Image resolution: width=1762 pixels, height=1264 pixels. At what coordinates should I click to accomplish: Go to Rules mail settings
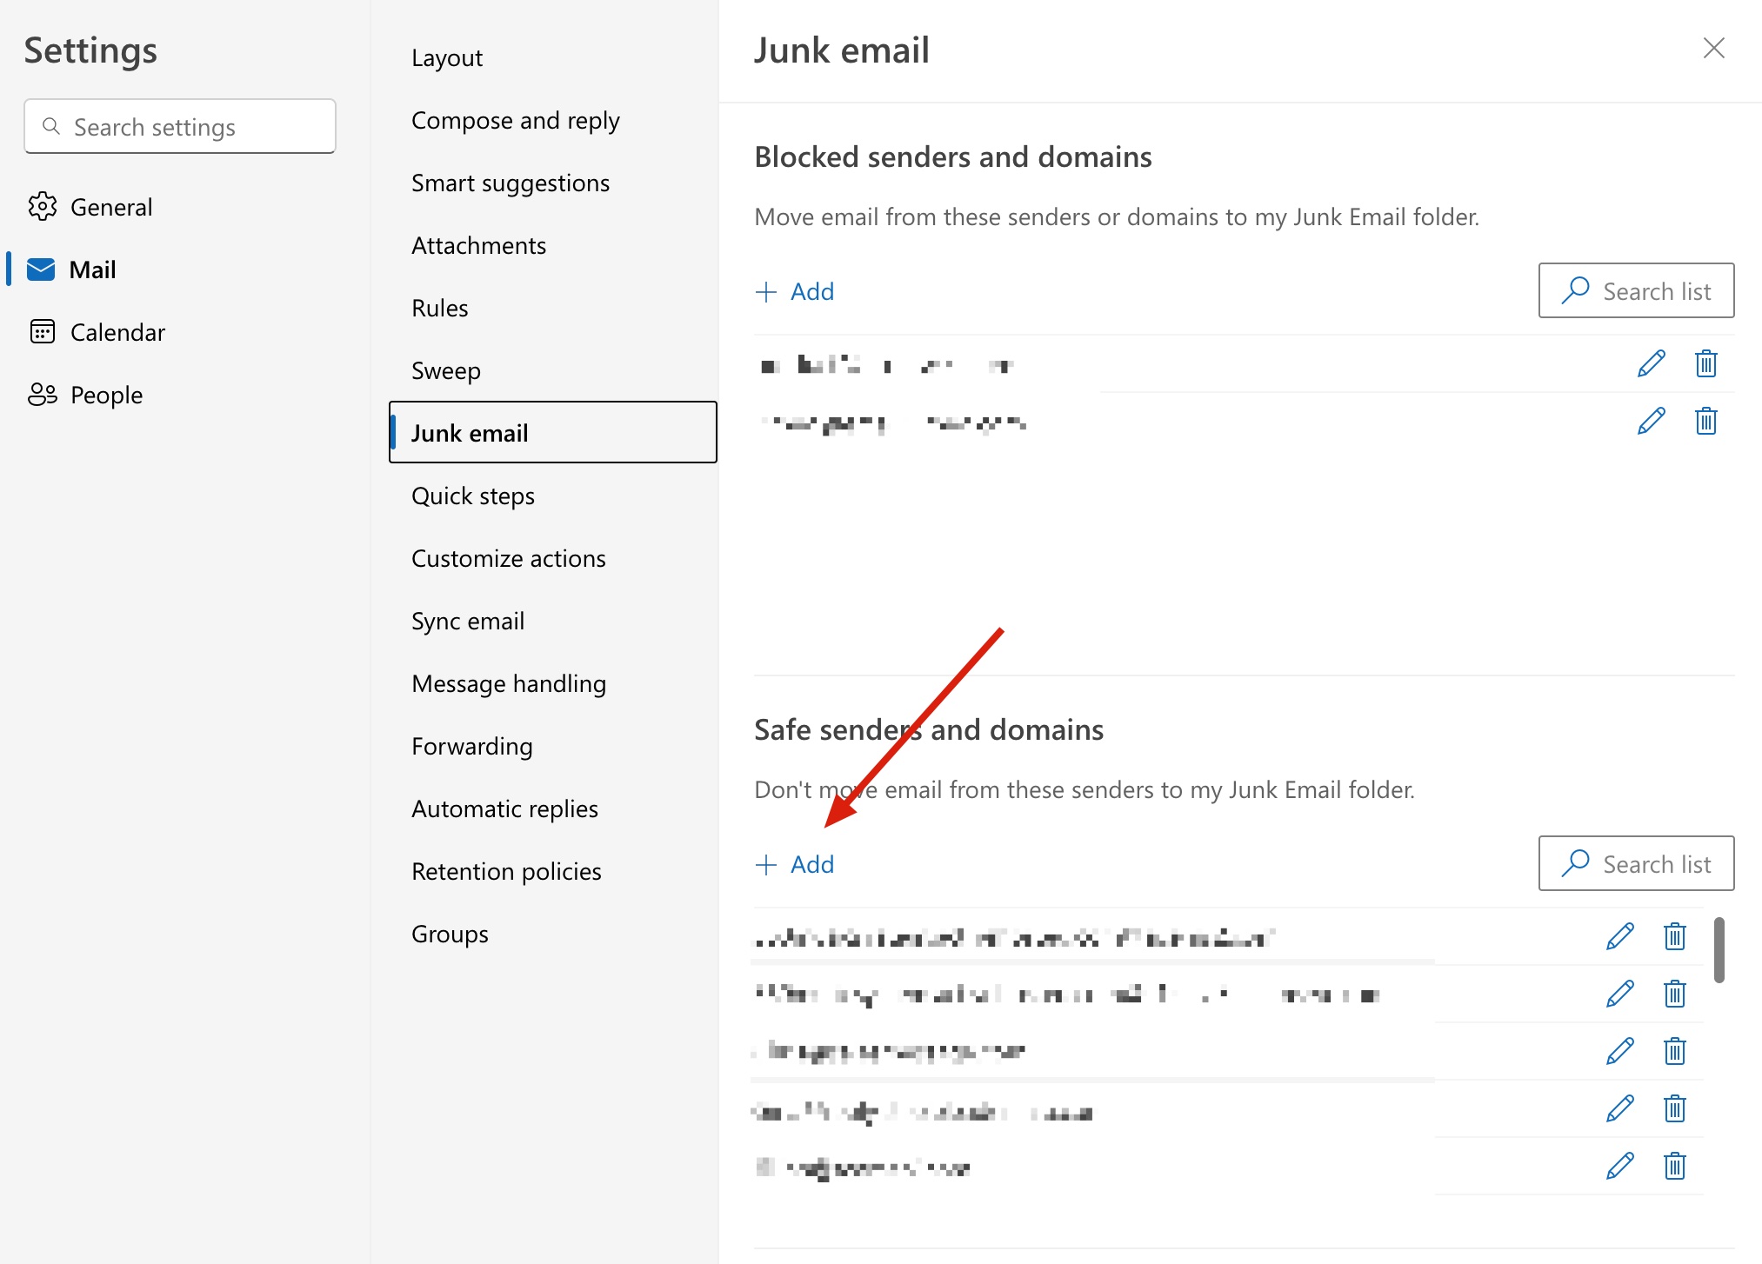pyautogui.click(x=439, y=308)
